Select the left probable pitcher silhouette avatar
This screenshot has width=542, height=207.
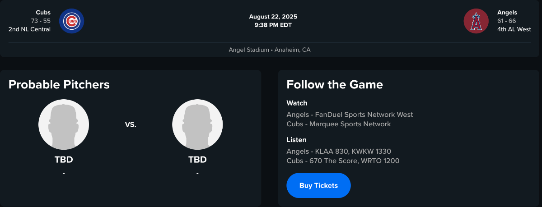tap(64, 124)
